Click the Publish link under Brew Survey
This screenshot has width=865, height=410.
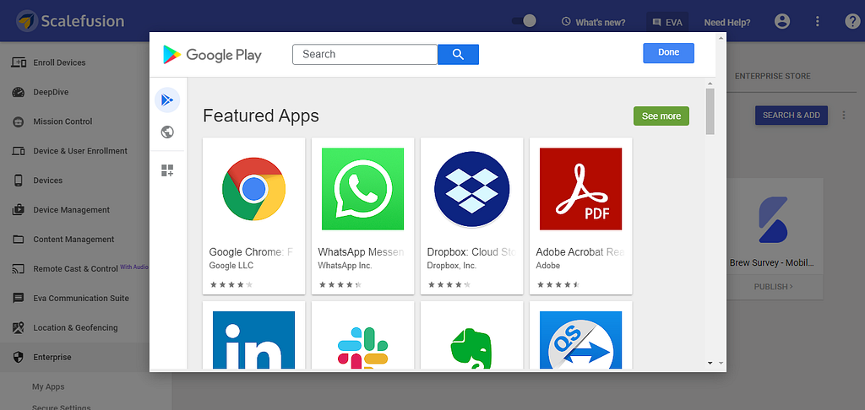coord(774,287)
